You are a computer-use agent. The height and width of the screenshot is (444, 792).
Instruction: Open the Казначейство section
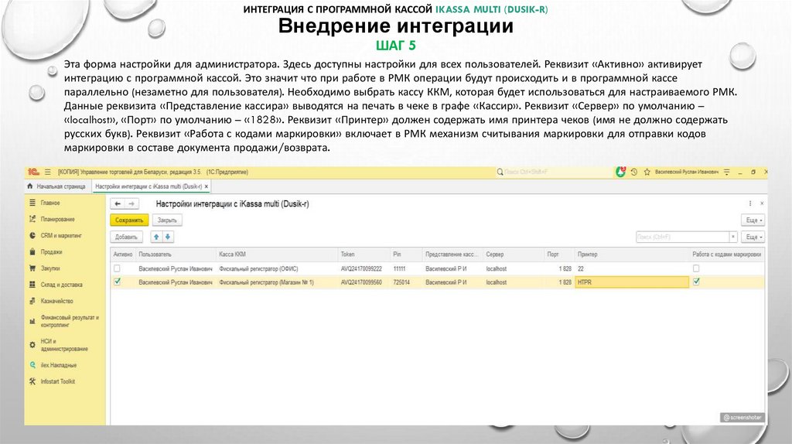(x=56, y=301)
